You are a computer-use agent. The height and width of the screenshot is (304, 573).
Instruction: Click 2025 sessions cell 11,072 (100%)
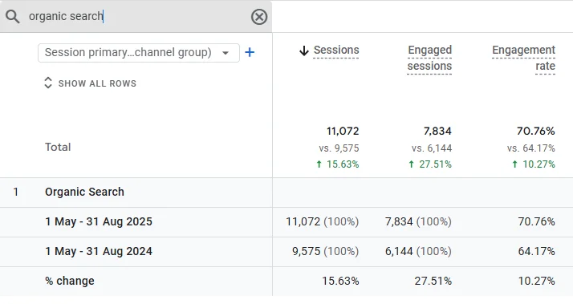tap(323, 222)
